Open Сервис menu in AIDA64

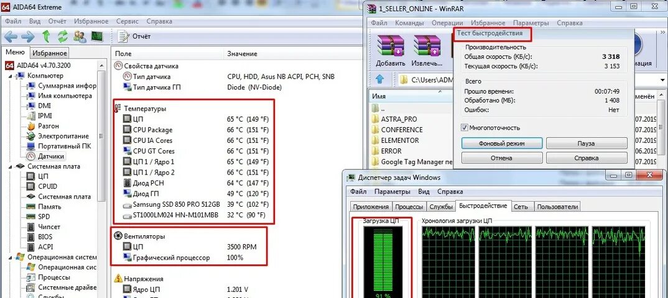tap(128, 21)
